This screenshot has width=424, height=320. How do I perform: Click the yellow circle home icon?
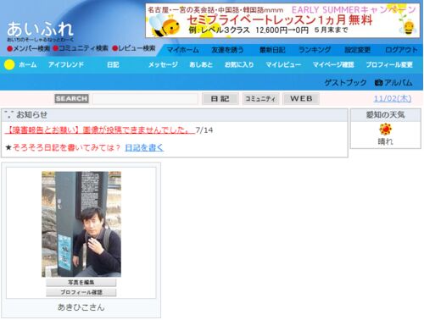[x=9, y=64]
